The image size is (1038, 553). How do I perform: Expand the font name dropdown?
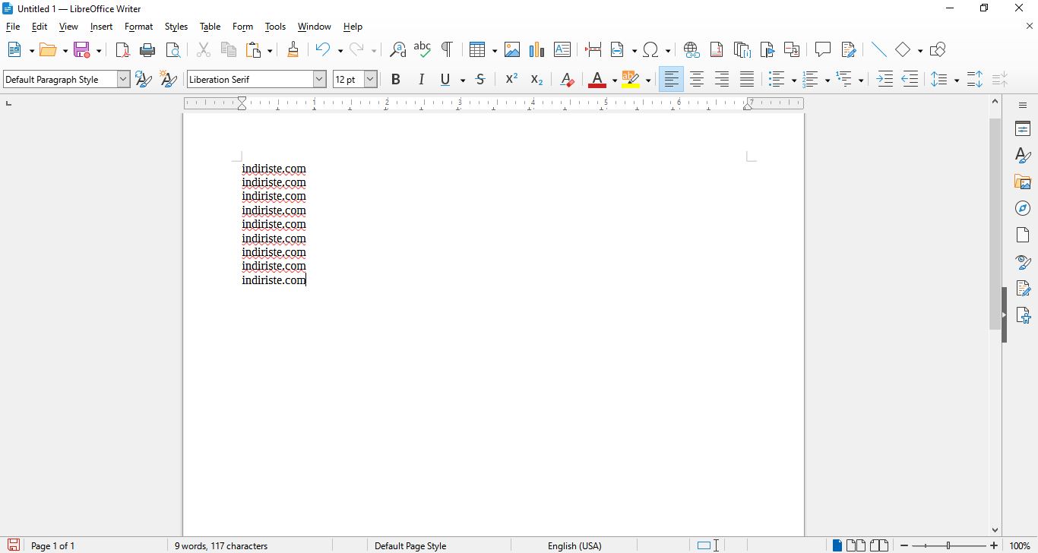pos(320,79)
